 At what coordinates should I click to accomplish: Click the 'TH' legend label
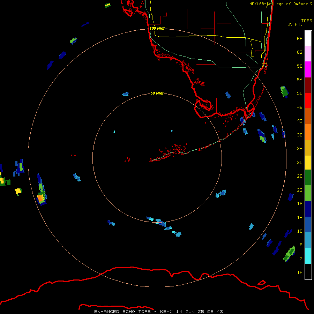[300, 272]
